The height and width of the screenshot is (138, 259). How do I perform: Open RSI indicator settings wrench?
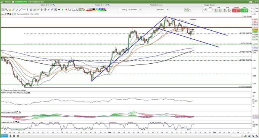24,93
